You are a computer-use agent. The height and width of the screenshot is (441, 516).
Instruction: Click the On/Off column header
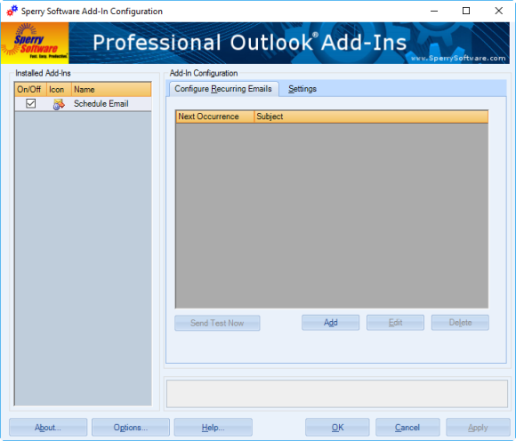[30, 90]
